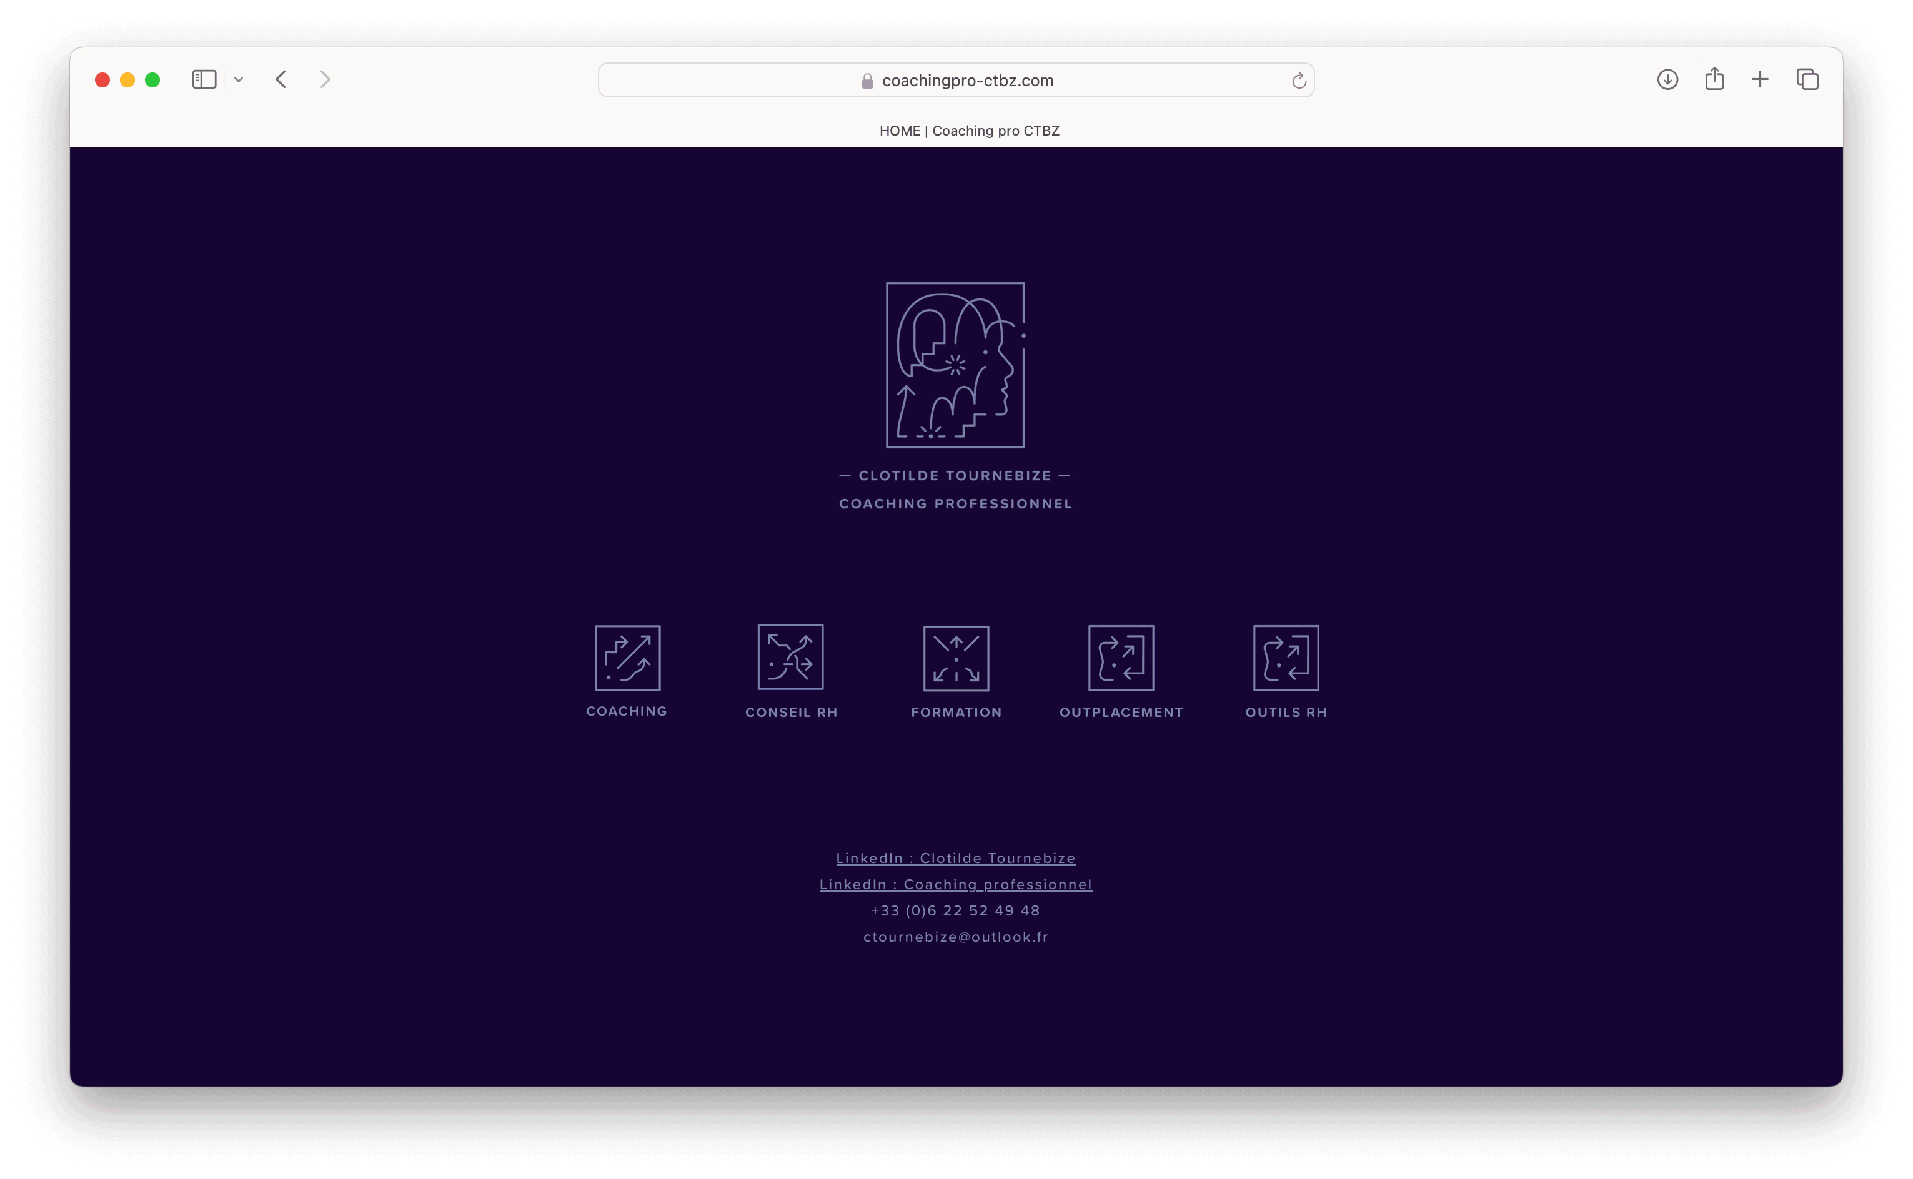Click the COACHING PROFESSIONNEL subtitle
Screen dimensions: 1913x1179
955,504
